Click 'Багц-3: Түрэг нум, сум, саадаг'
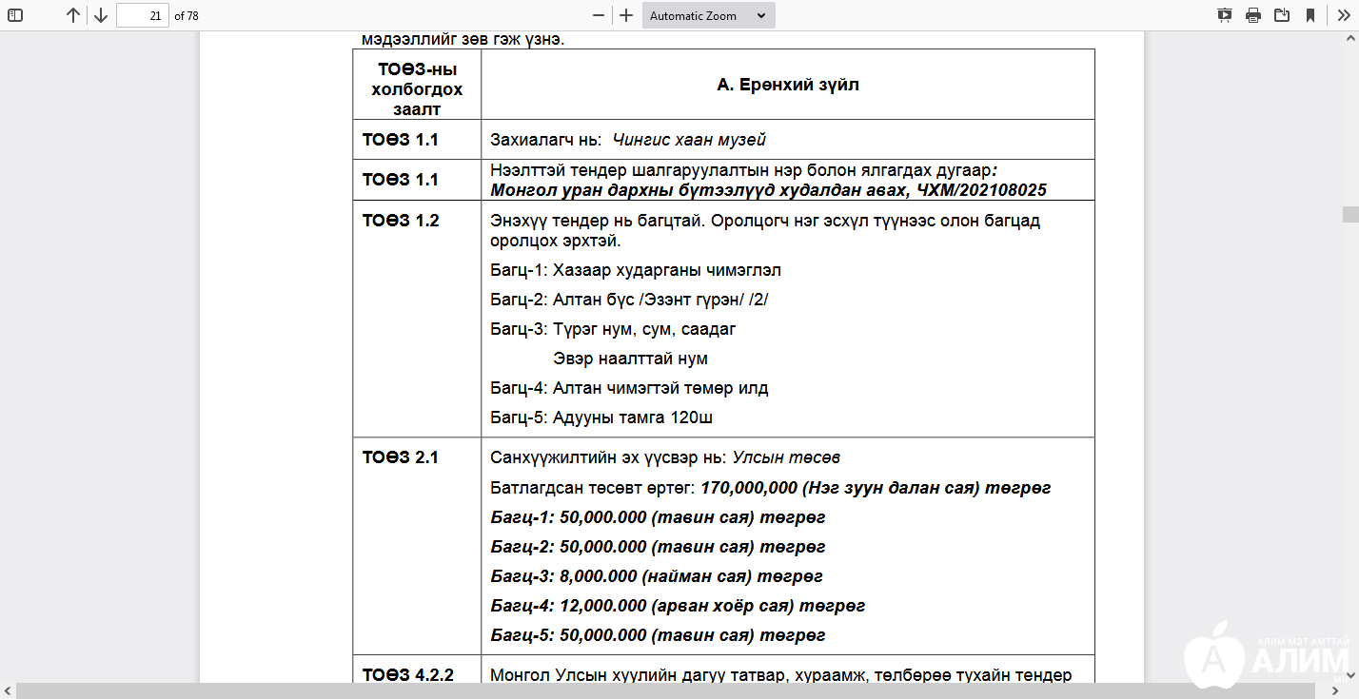The image size is (1359, 699). [x=613, y=329]
